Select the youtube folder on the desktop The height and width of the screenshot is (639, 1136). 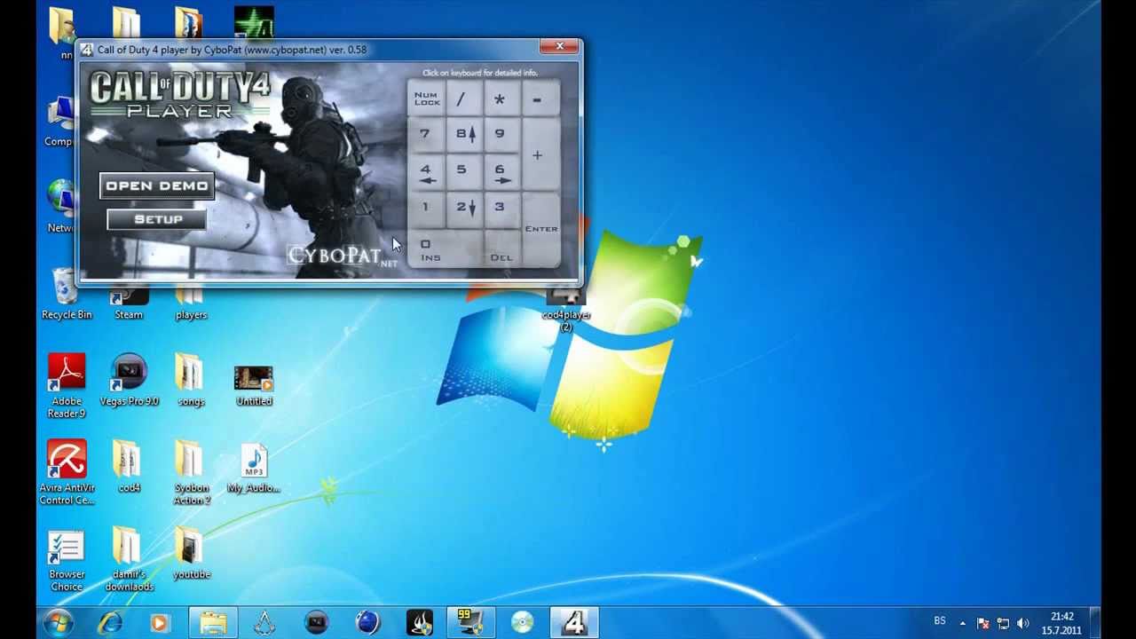(191, 554)
